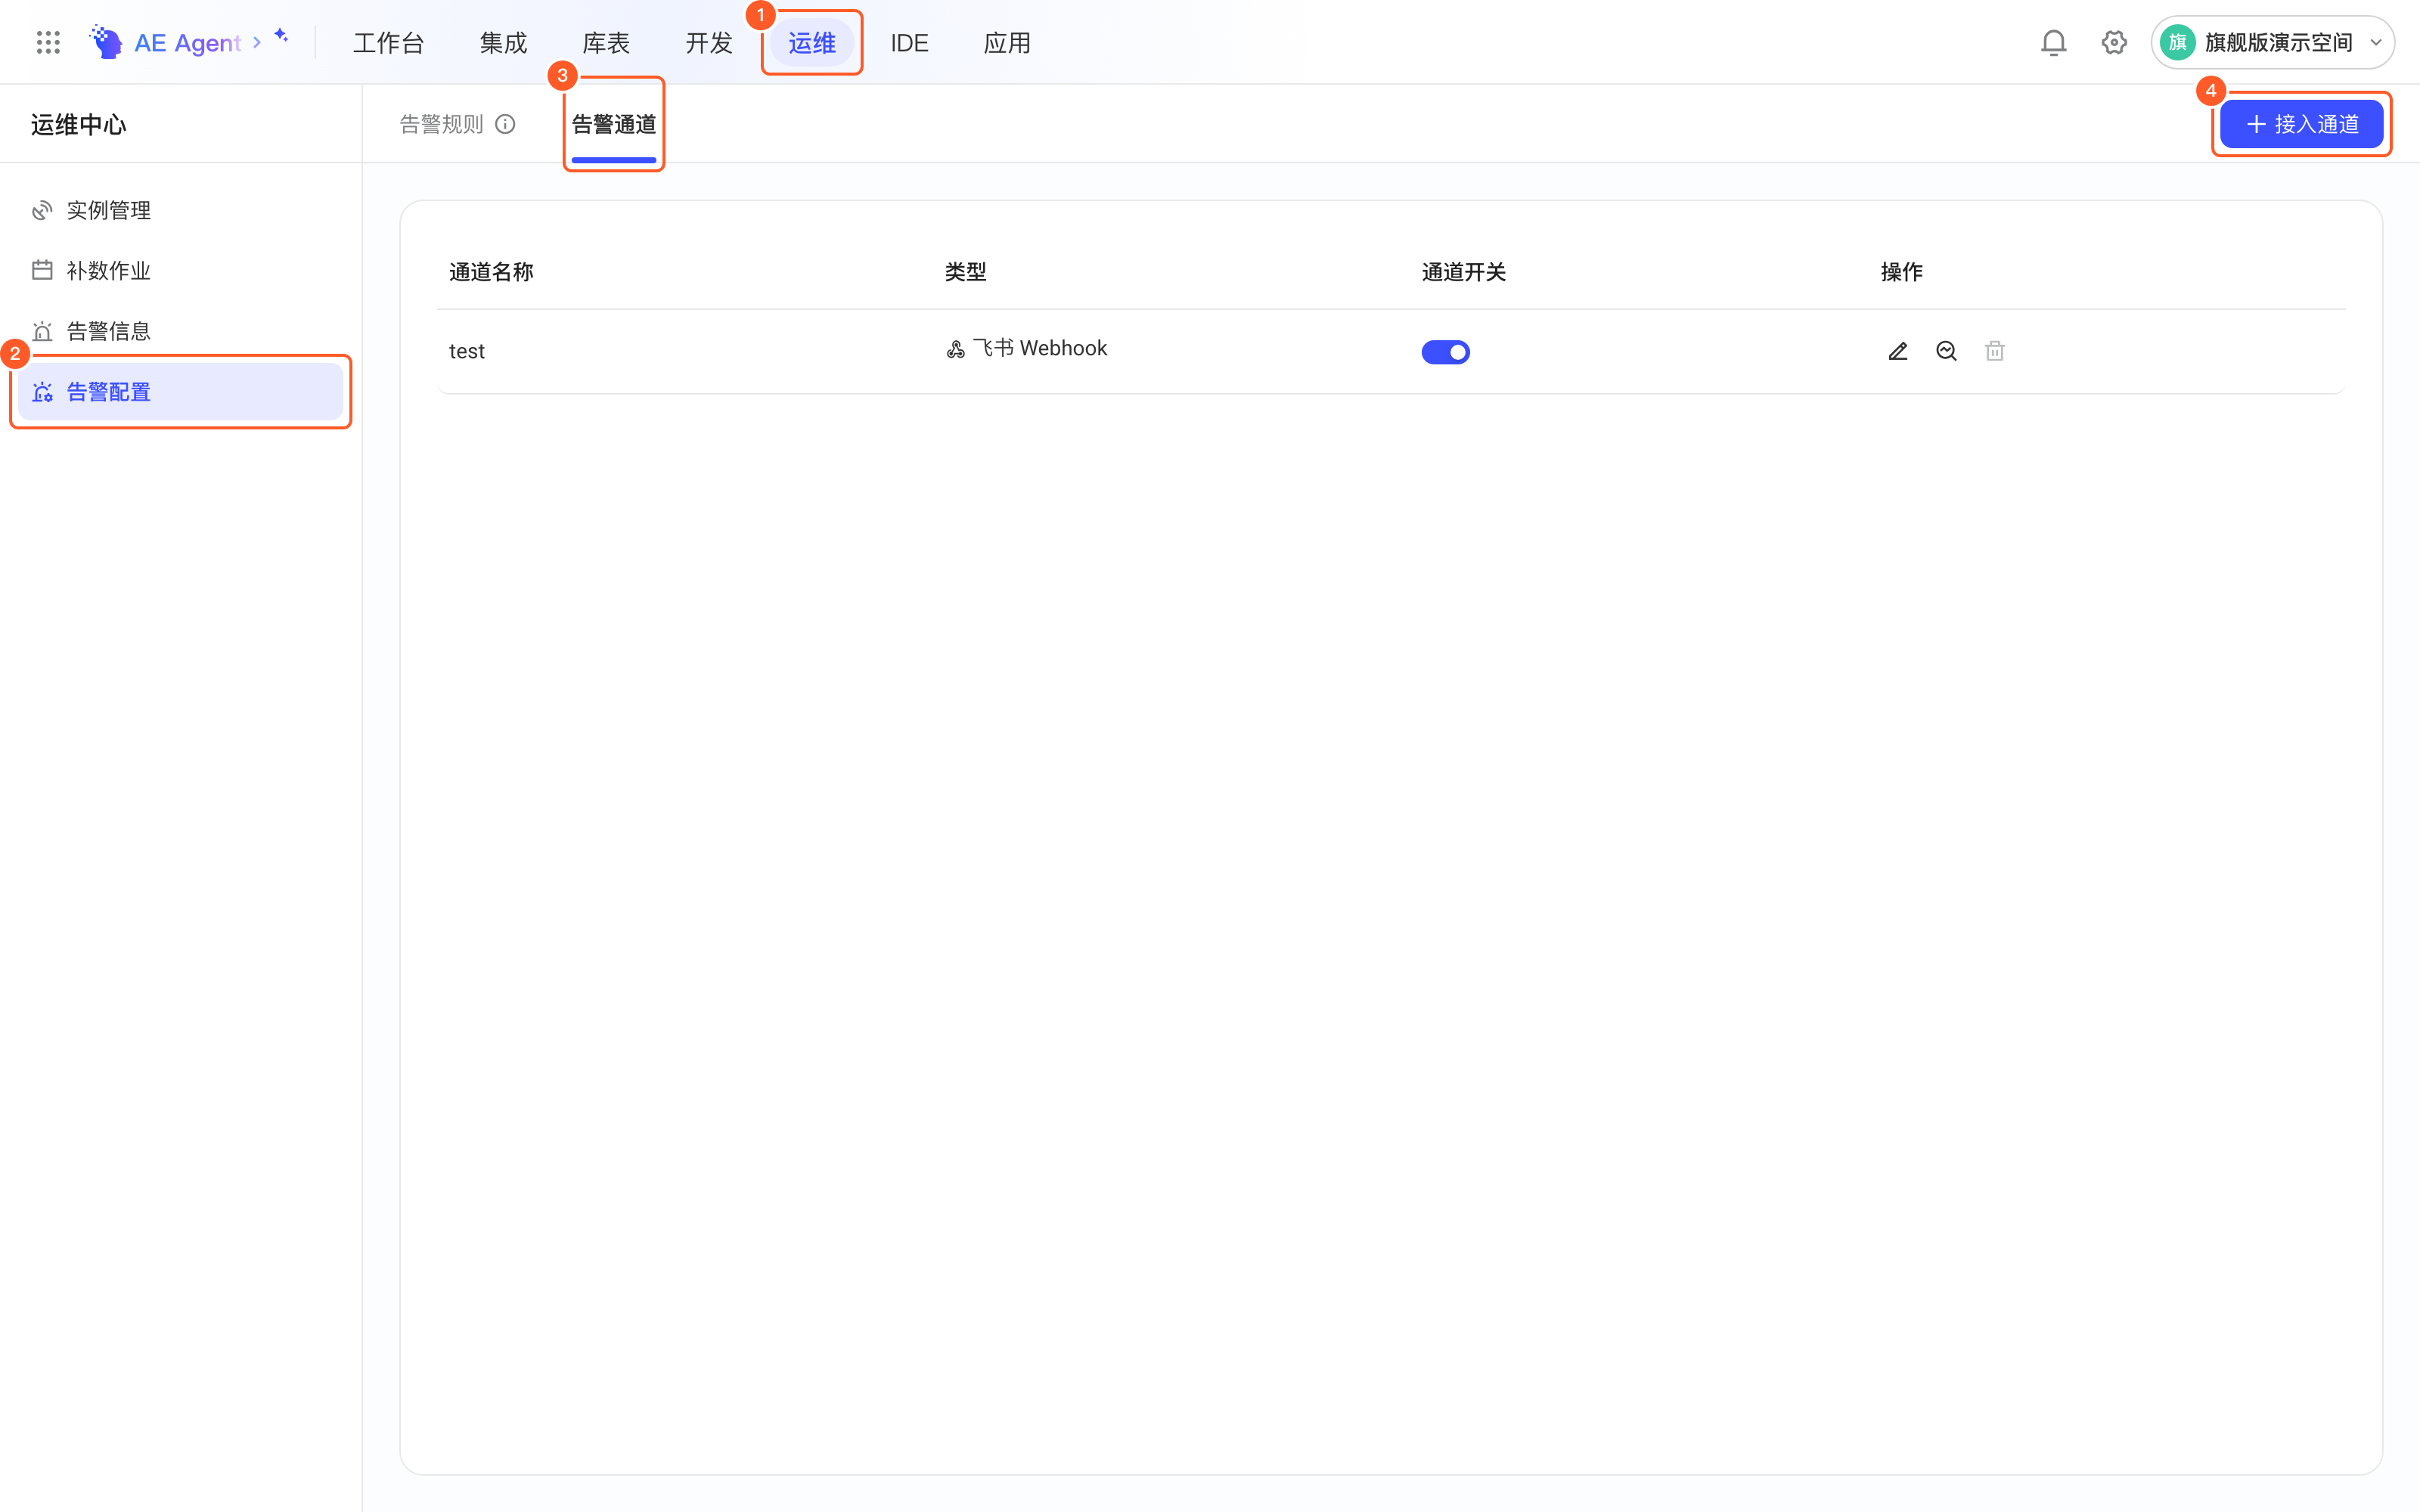This screenshot has width=2420, height=1512.
Task: Click the info icon beside 告警规则
Action: [x=506, y=124]
